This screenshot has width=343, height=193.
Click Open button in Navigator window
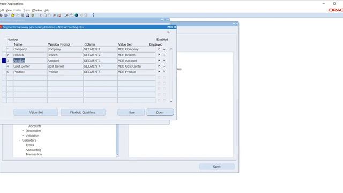[x=217, y=167]
